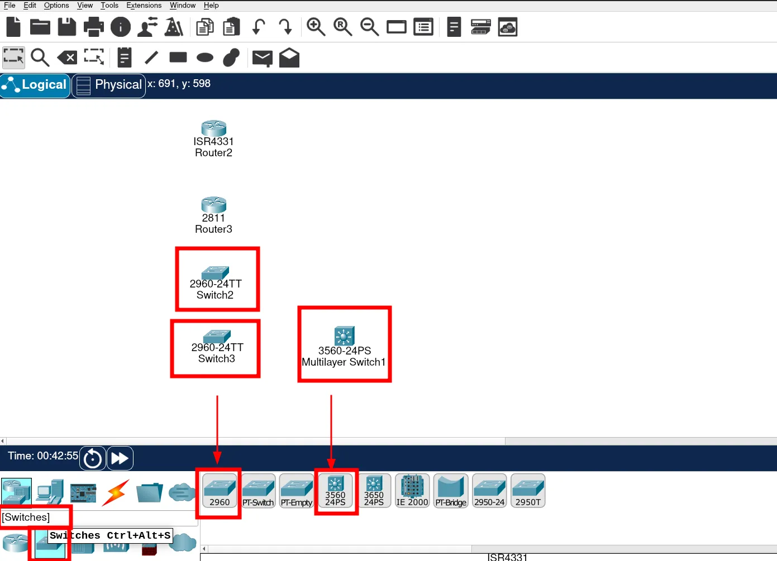Click the Save file icon

click(67, 27)
